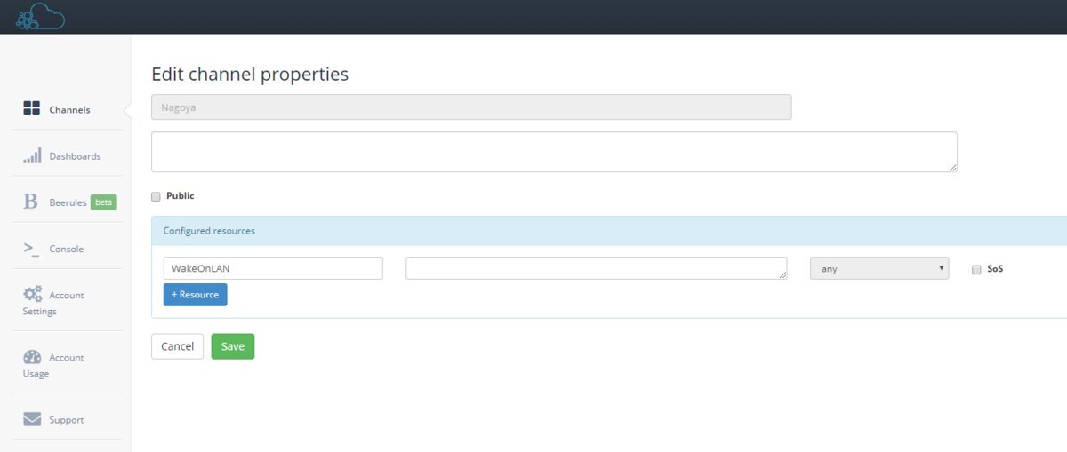Click the Console sidebar label
The width and height of the screenshot is (1067, 452).
point(67,250)
